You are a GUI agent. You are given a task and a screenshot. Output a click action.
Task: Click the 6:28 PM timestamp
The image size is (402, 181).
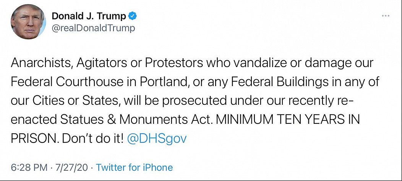click(29, 167)
